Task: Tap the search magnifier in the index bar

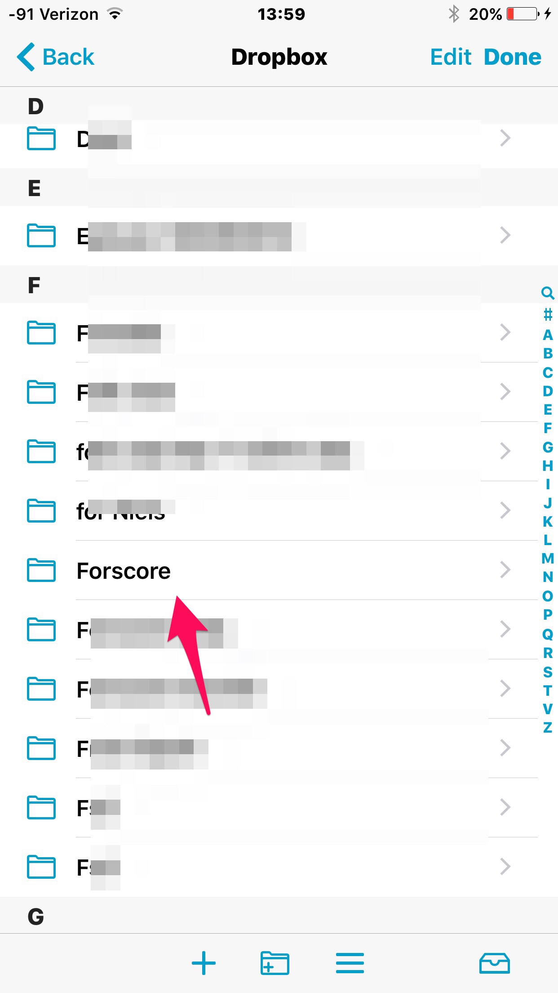Action: 548,293
